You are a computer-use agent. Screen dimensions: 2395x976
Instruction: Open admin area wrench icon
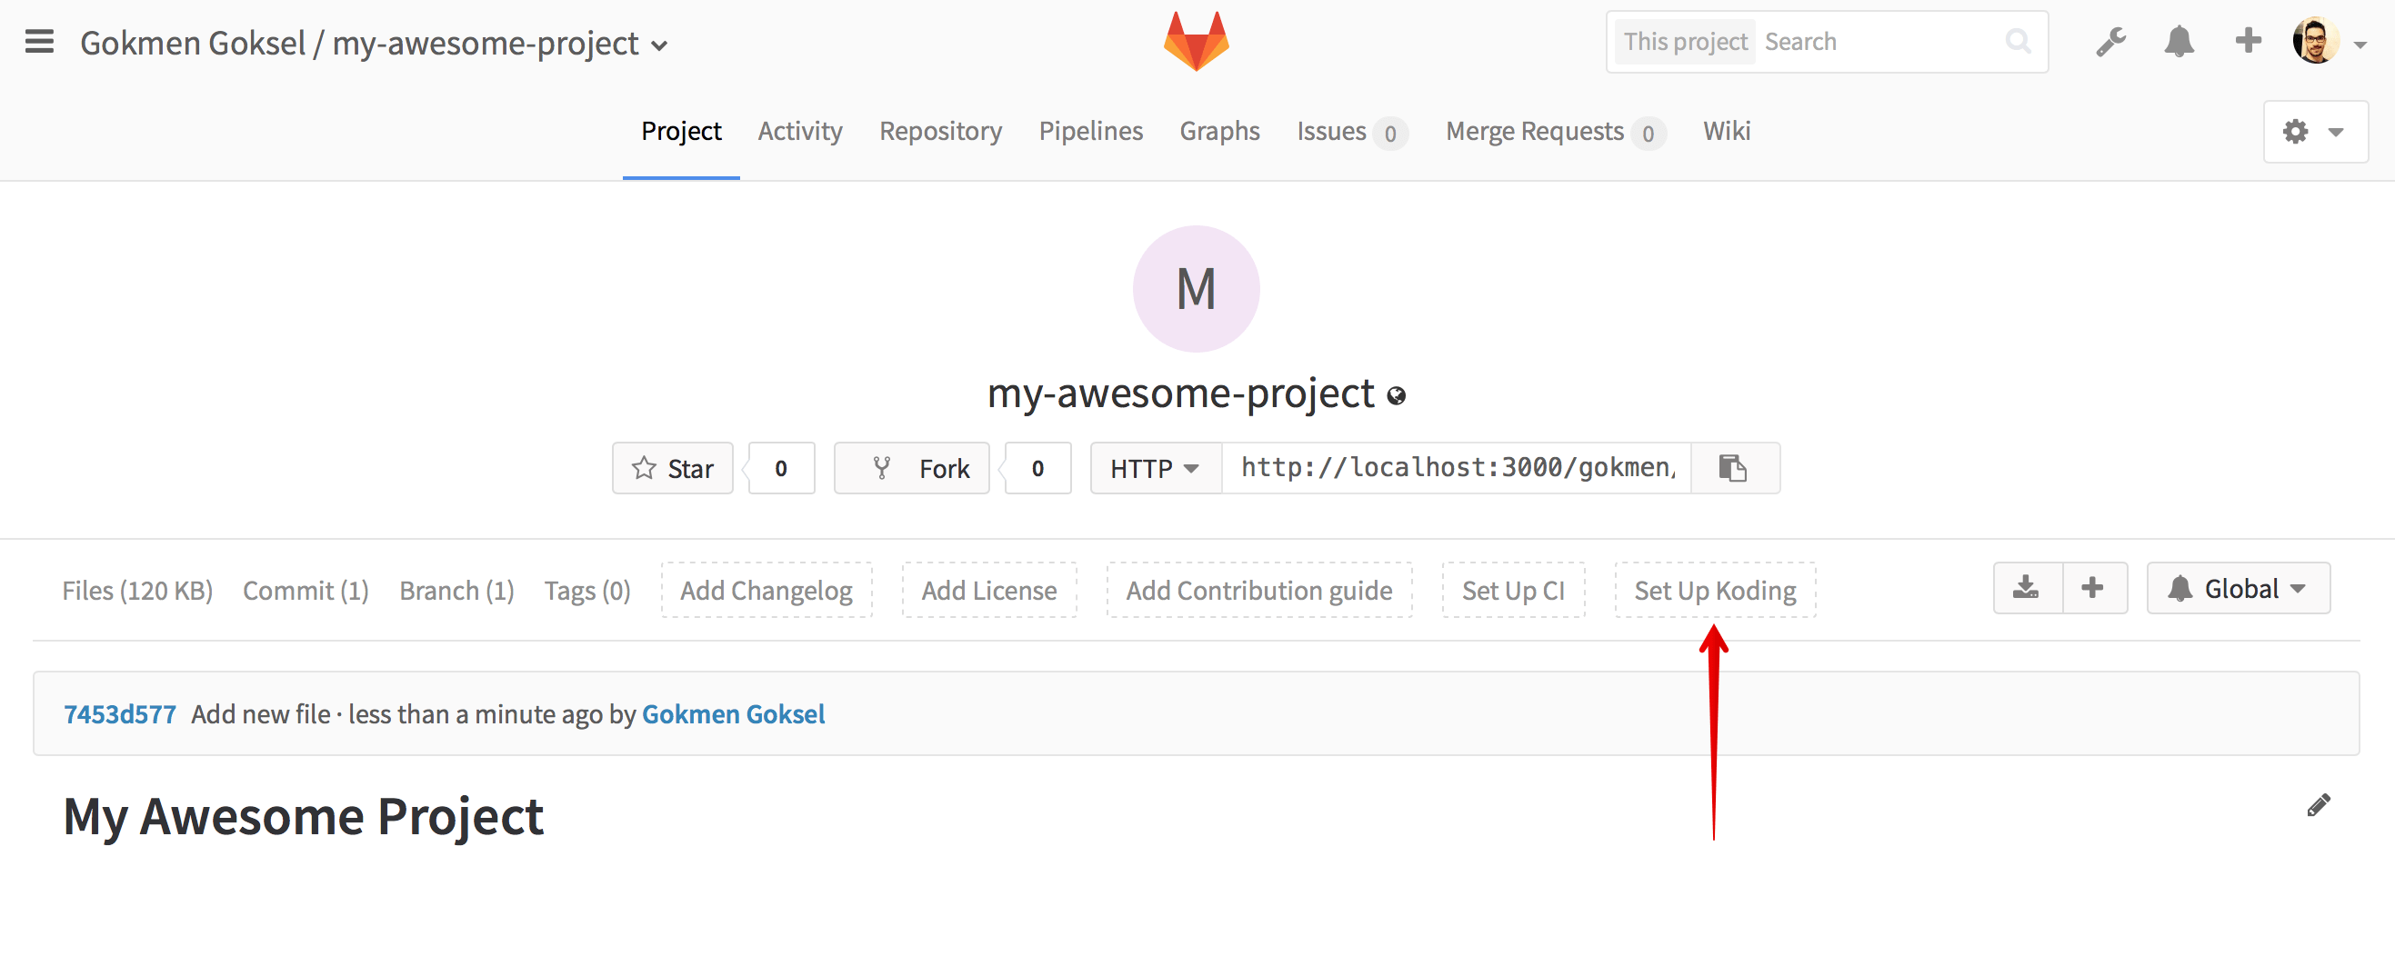click(x=2110, y=42)
